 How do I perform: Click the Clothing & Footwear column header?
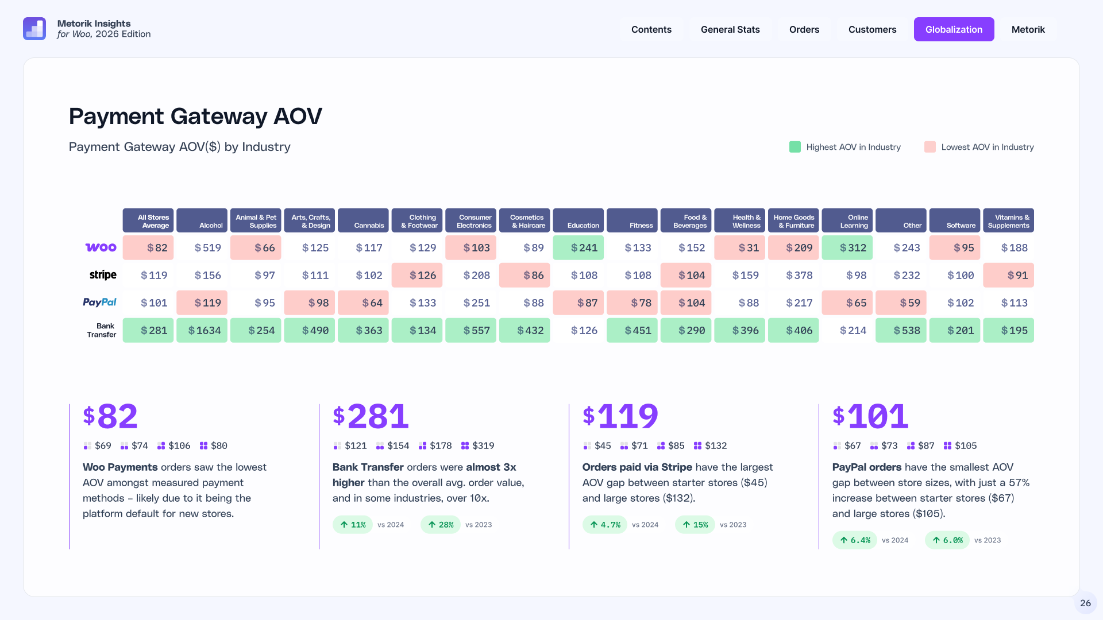click(x=417, y=220)
